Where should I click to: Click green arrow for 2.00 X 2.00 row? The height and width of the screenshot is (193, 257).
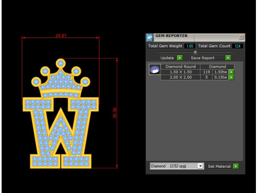coord(231,77)
